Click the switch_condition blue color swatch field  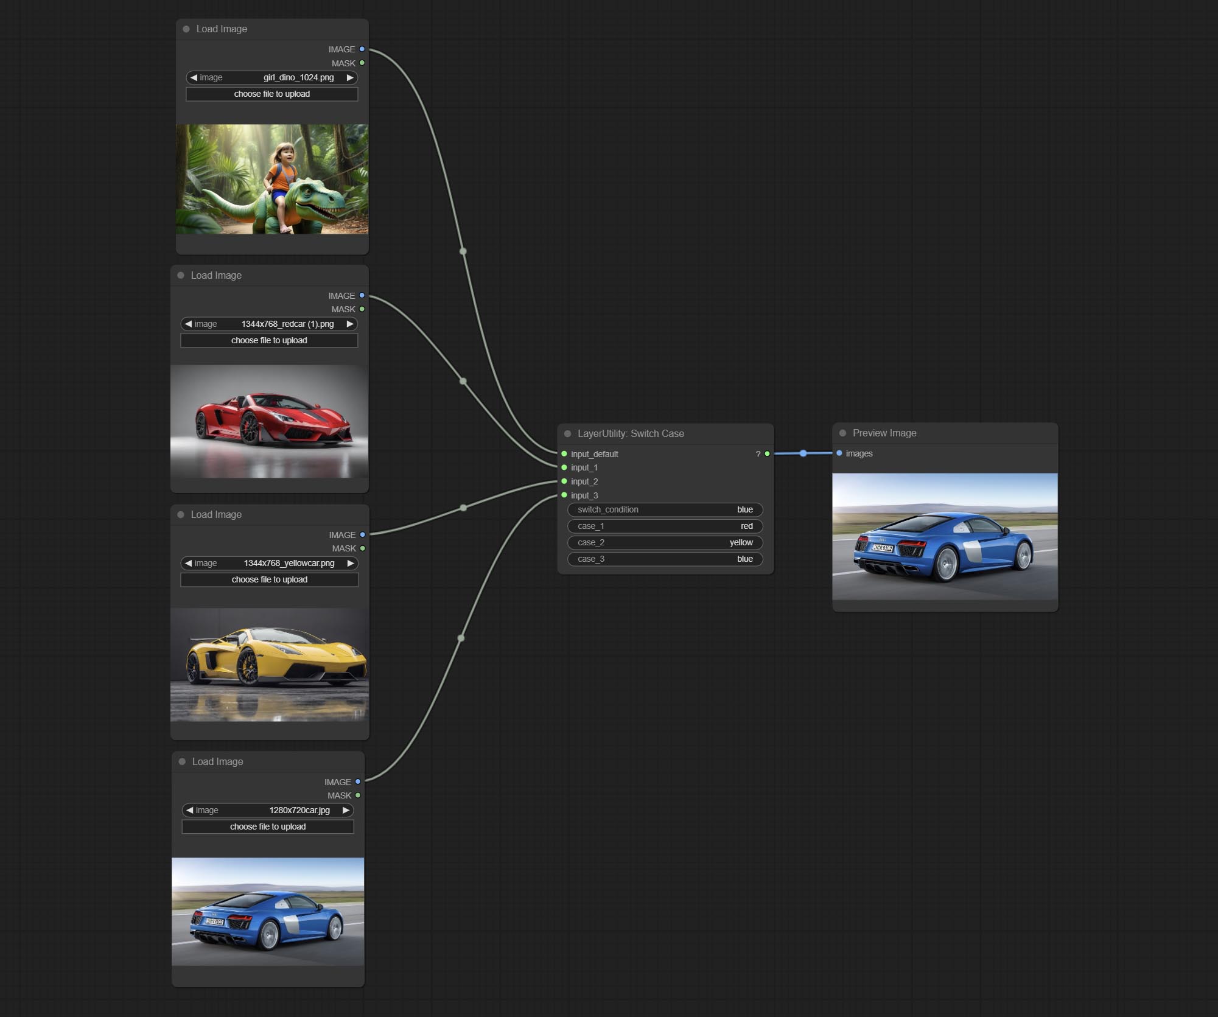tap(746, 509)
